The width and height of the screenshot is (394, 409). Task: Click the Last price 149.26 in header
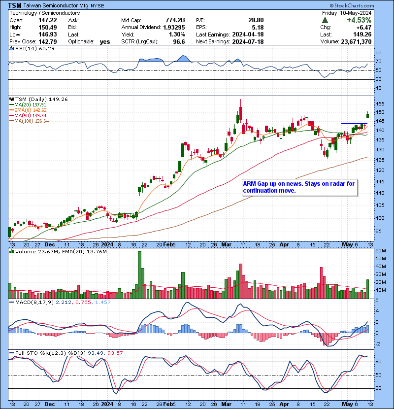(362, 34)
